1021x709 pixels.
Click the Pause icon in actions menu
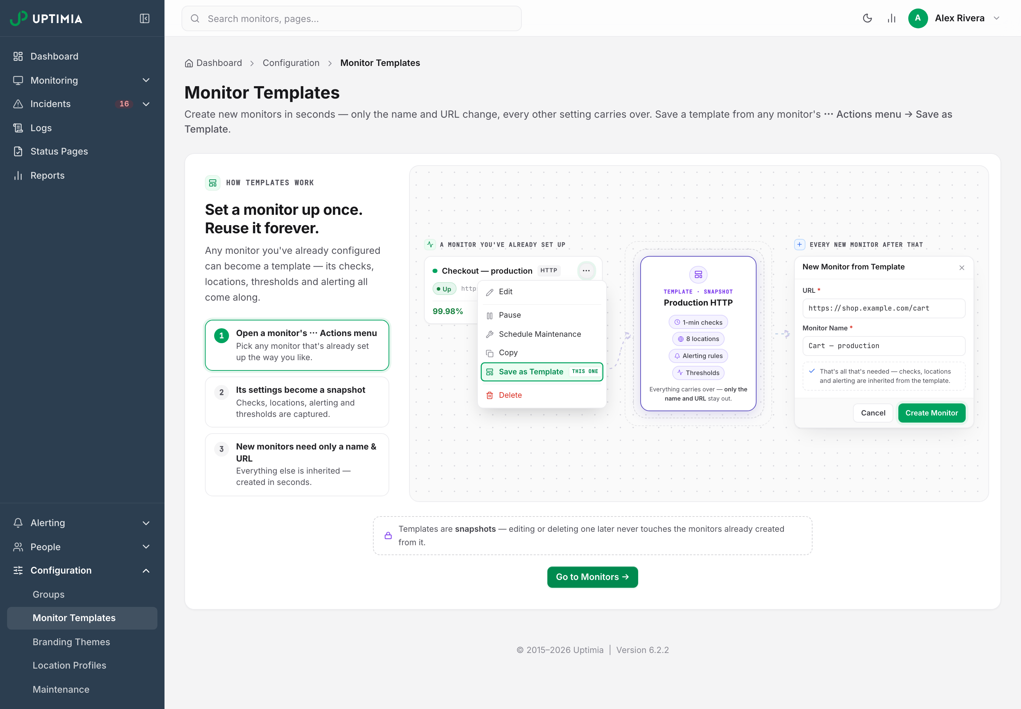point(490,316)
